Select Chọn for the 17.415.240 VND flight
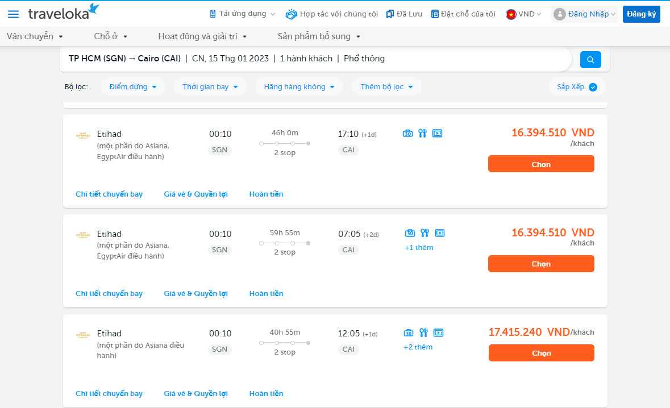This screenshot has height=408, width=670. pyautogui.click(x=542, y=353)
